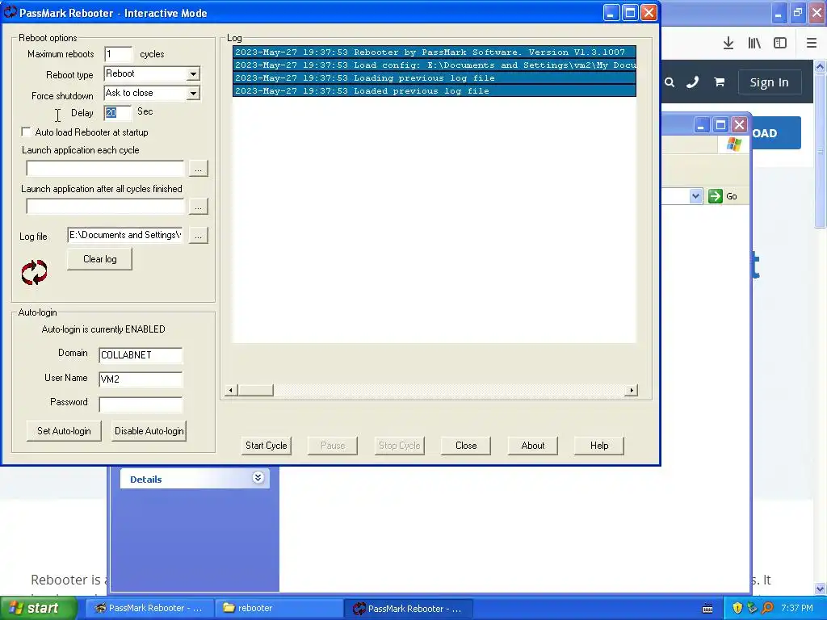Click the Log file path field
Screen dimensions: 827x620
click(125, 235)
